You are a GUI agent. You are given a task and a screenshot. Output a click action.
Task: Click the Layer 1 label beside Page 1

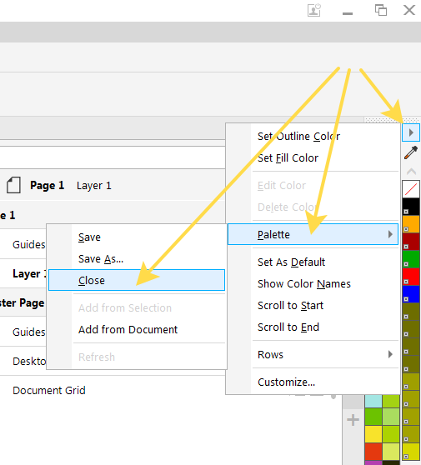click(x=94, y=186)
